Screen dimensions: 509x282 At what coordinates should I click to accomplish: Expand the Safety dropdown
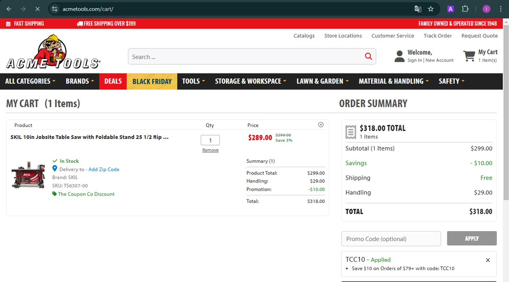pyautogui.click(x=452, y=81)
